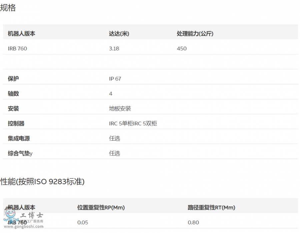
Task: Click the "集成电源" row label
Action: pos(19,138)
